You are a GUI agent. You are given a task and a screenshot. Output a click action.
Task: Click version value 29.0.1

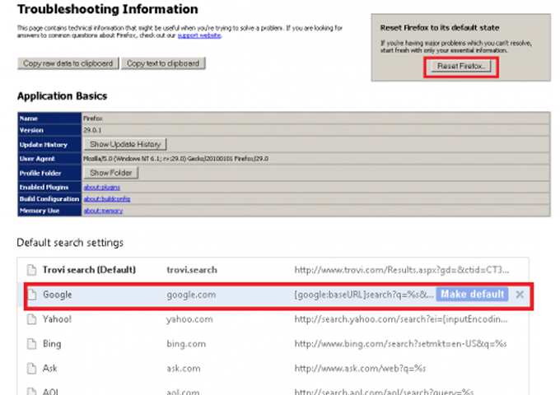(x=92, y=130)
